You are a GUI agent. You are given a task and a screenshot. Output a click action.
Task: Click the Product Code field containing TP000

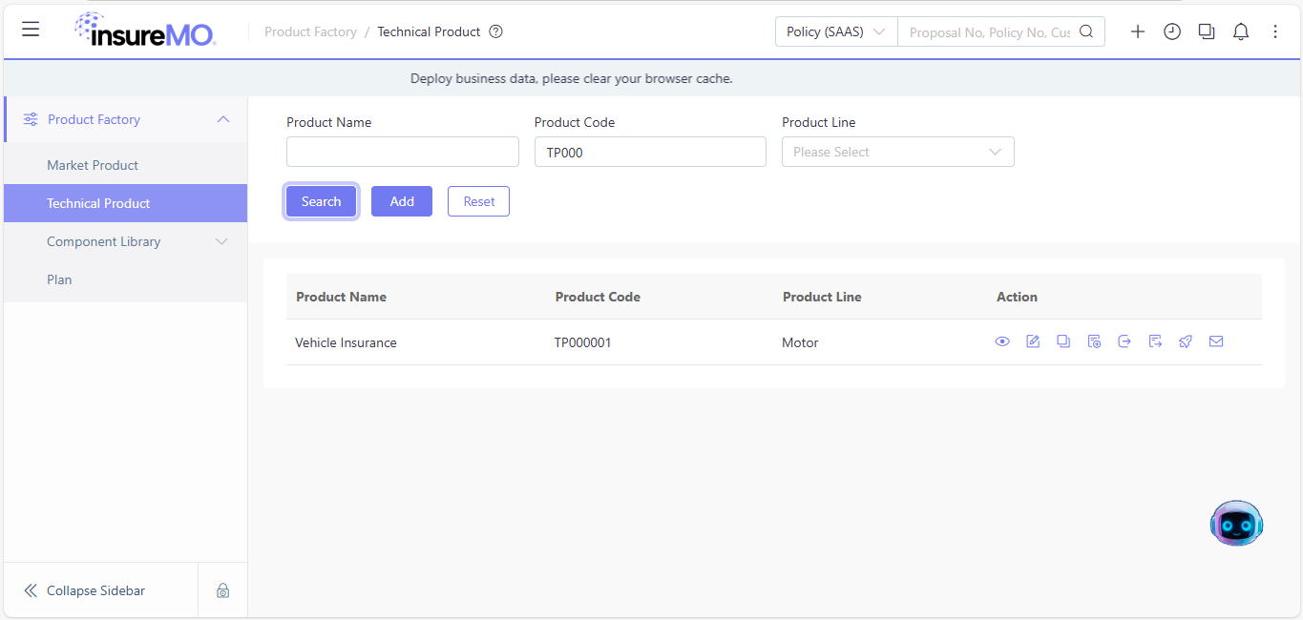pos(650,152)
